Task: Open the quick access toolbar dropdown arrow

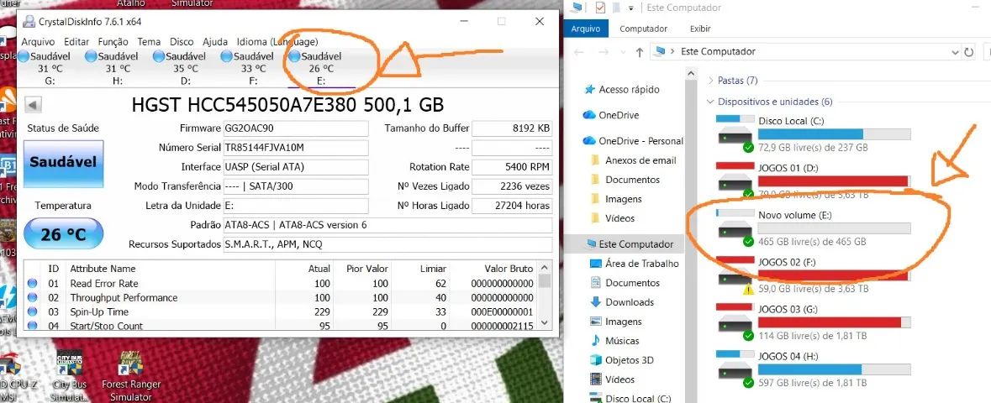Action: pyautogui.click(x=630, y=8)
